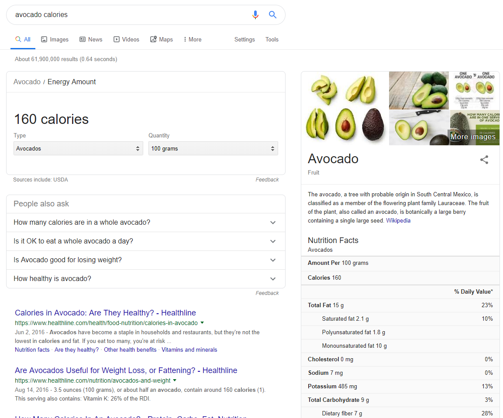The width and height of the screenshot is (503, 418).
Task: Click the blue magnifying glass search button
Action: [x=273, y=15]
